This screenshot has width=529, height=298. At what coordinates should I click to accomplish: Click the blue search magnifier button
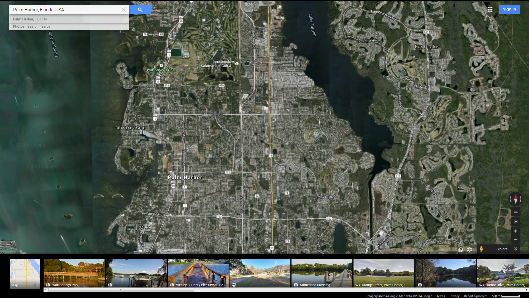pyautogui.click(x=140, y=10)
